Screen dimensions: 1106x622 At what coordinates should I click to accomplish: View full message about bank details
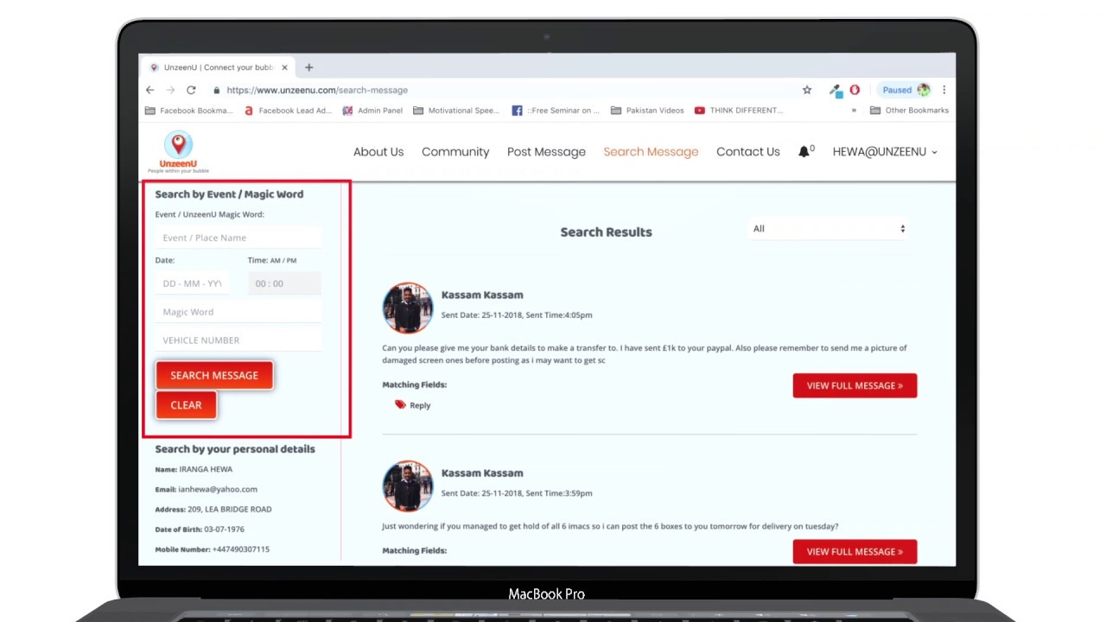pyautogui.click(x=855, y=385)
